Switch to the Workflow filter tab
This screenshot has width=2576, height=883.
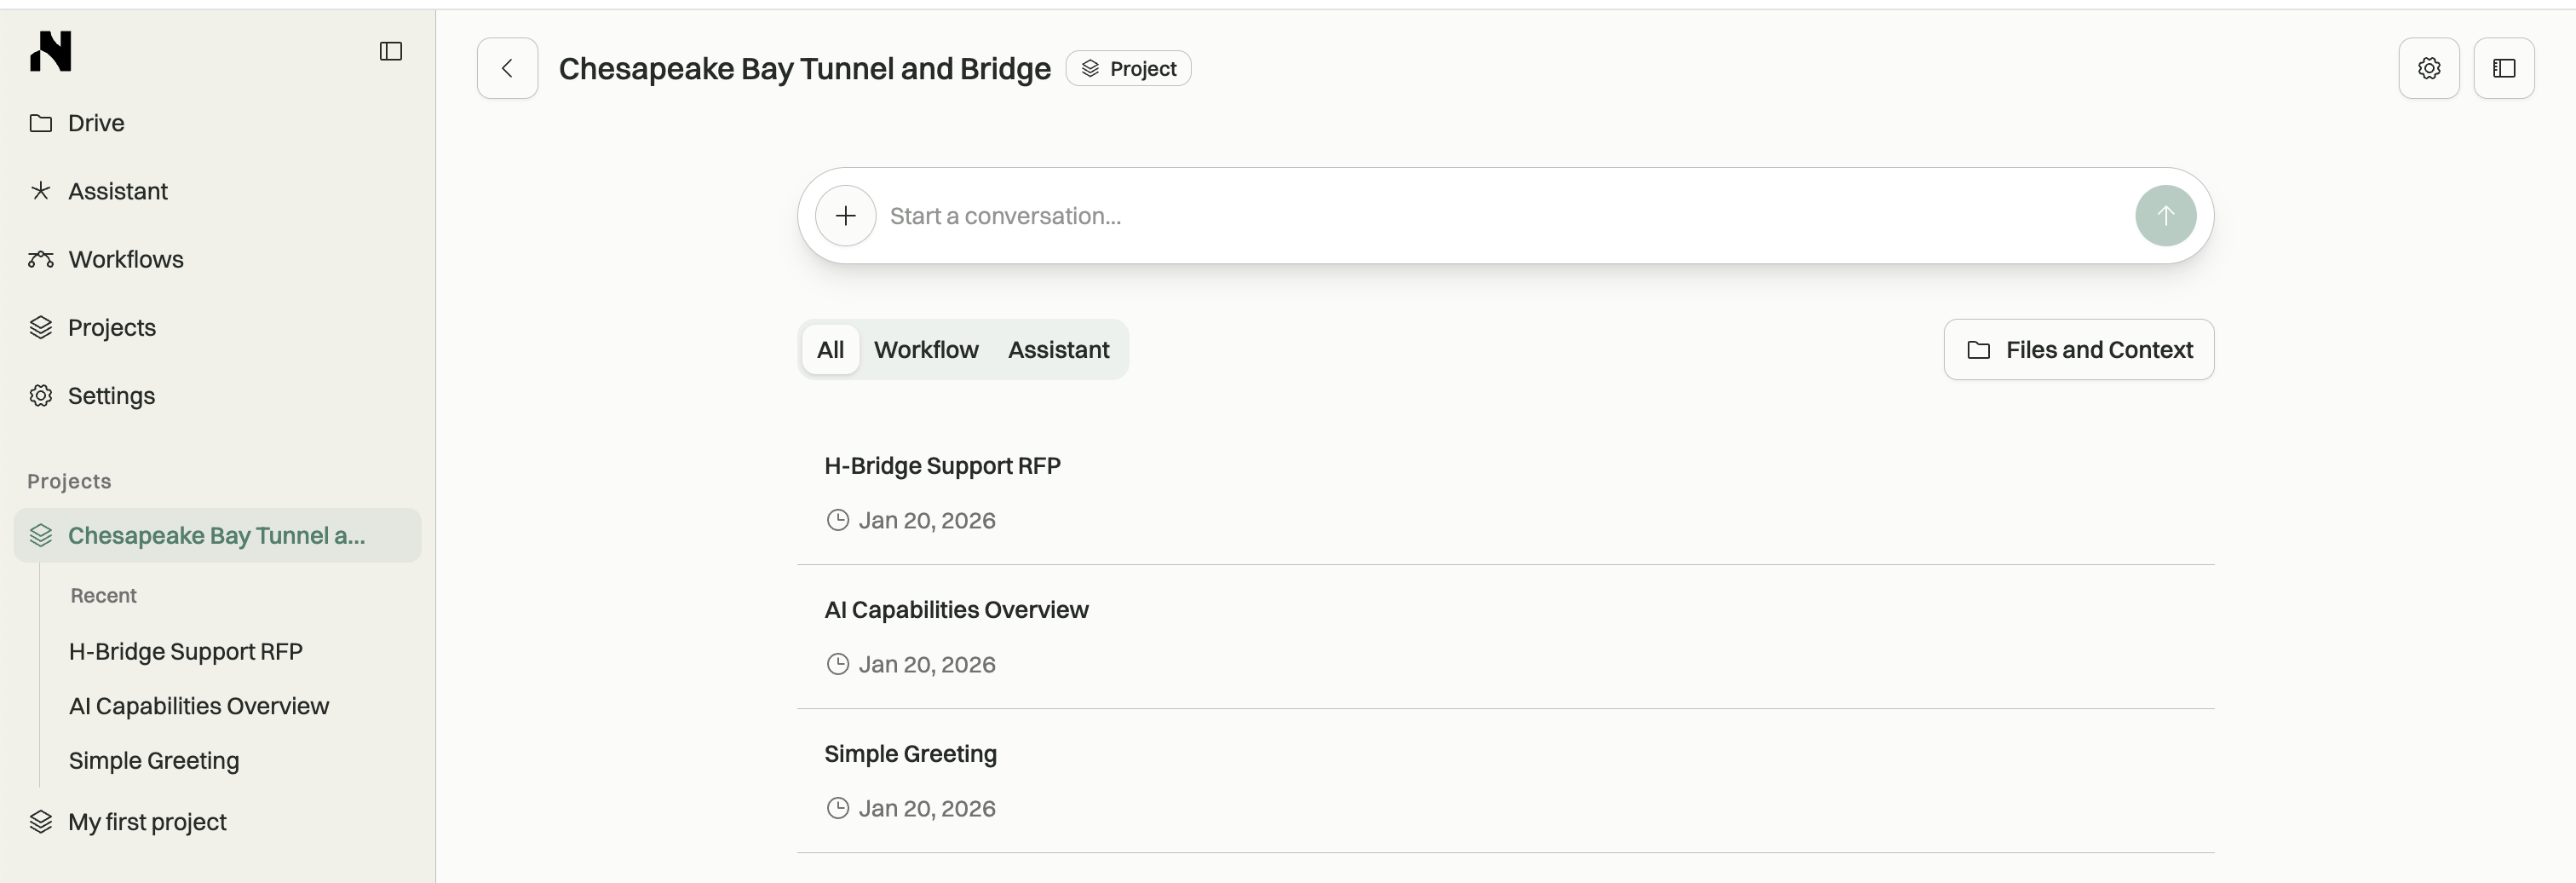point(926,349)
